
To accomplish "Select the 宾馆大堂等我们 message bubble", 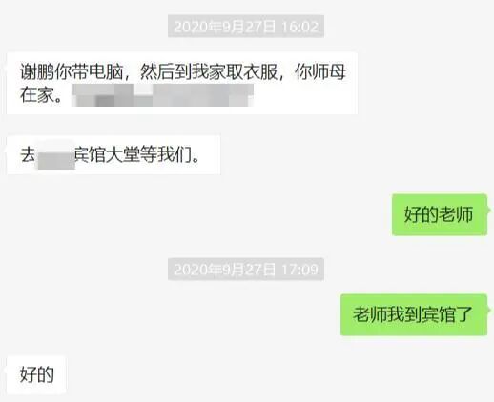I will pos(113,155).
